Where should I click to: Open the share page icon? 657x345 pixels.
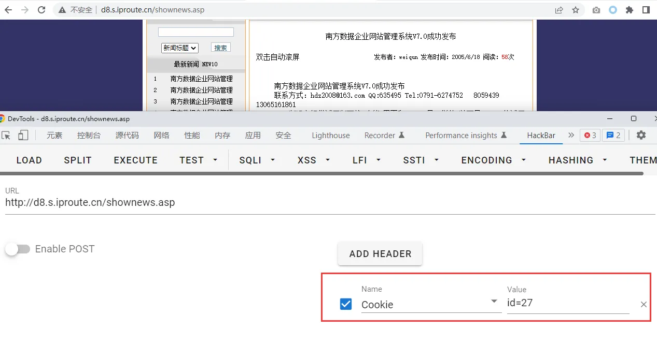coord(559,10)
